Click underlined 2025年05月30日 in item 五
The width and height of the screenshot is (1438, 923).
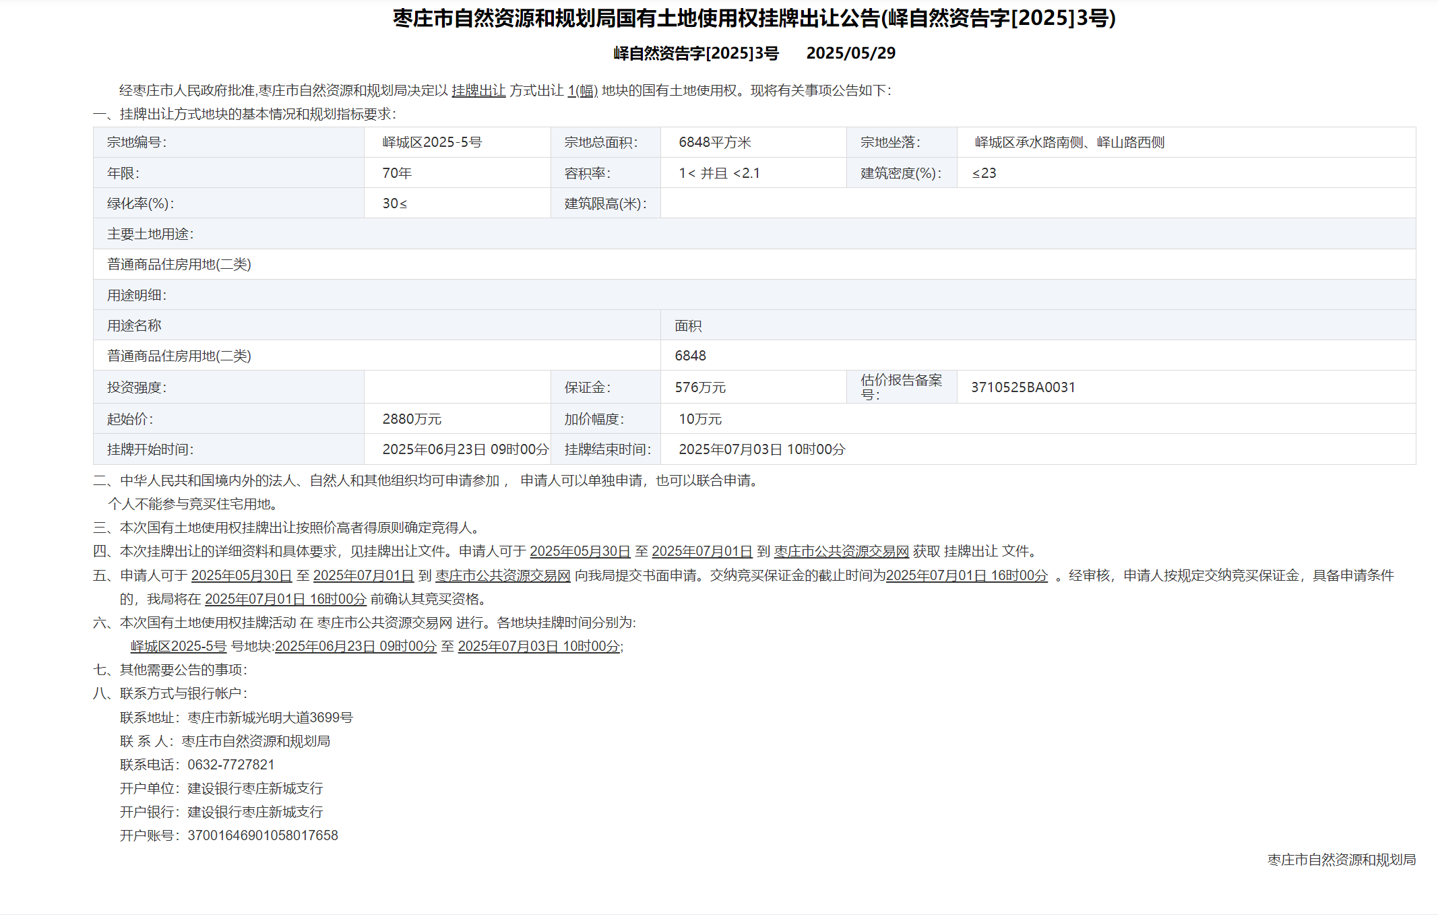(242, 575)
